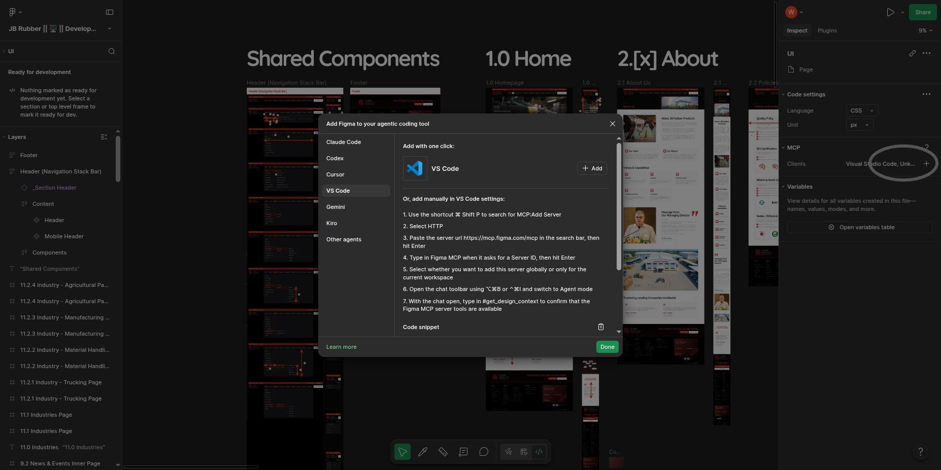Image resolution: width=941 pixels, height=470 pixels.
Task: Open the px Unit dropdown
Action: tap(860, 125)
